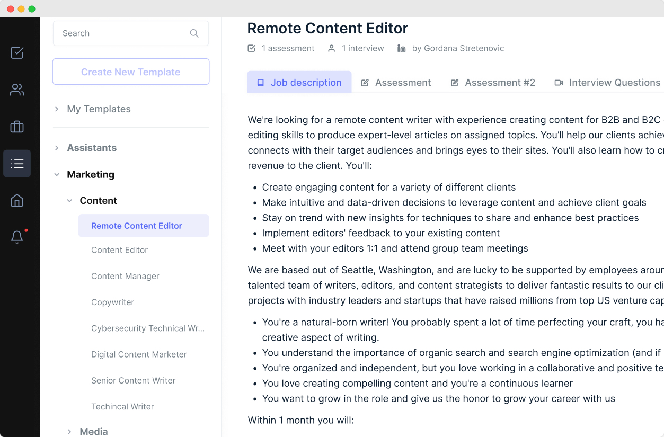Image resolution: width=664 pixels, height=437 pixels.
Task: Open the Interview Questions tab
Action: tap(607, 83)
